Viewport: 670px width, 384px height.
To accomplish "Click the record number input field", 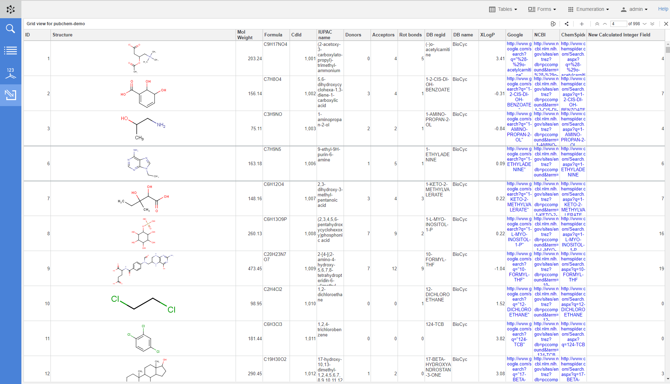I will [x=618, y=24].
